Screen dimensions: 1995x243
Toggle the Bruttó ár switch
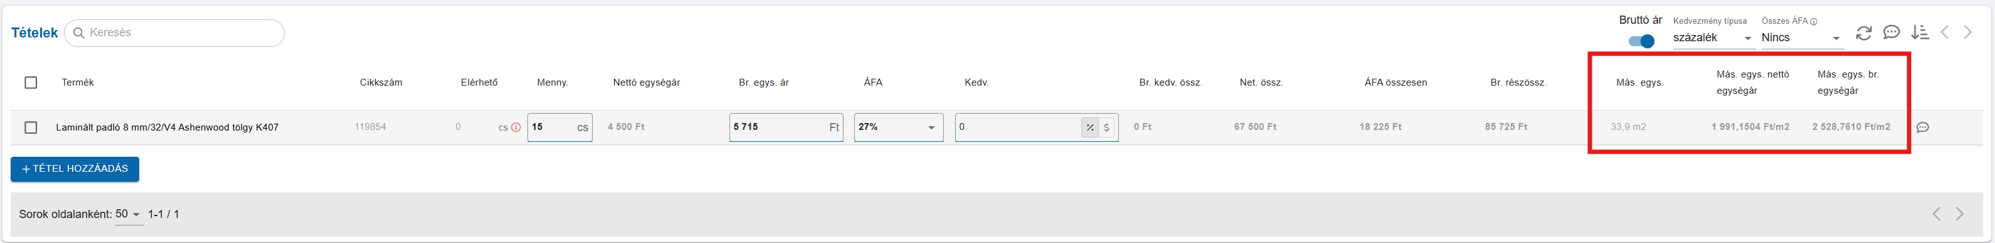pos(1641,41)
